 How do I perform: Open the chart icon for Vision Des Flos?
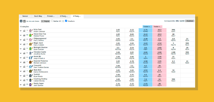(x=24, y=35)
